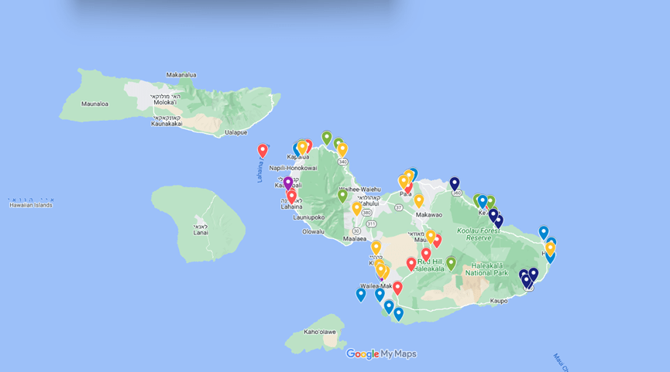This screenshot has width=670, height=372.
Task: Select the Kaho'olawe island label
Action: pos(320,332)
